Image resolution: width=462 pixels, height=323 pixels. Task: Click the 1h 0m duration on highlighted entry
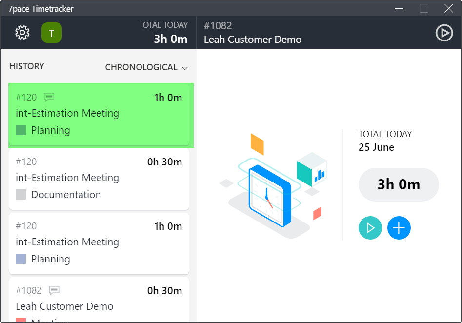(168, 98)
